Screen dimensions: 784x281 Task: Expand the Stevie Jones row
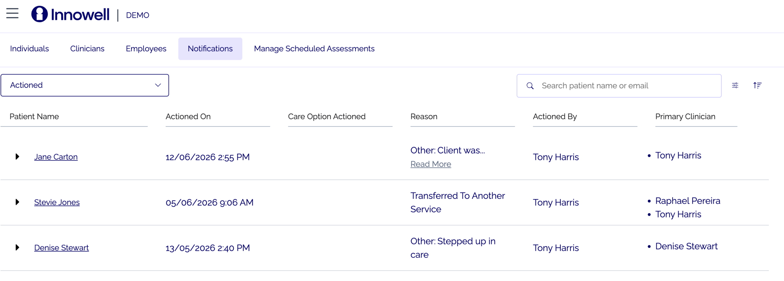[17, 202]
